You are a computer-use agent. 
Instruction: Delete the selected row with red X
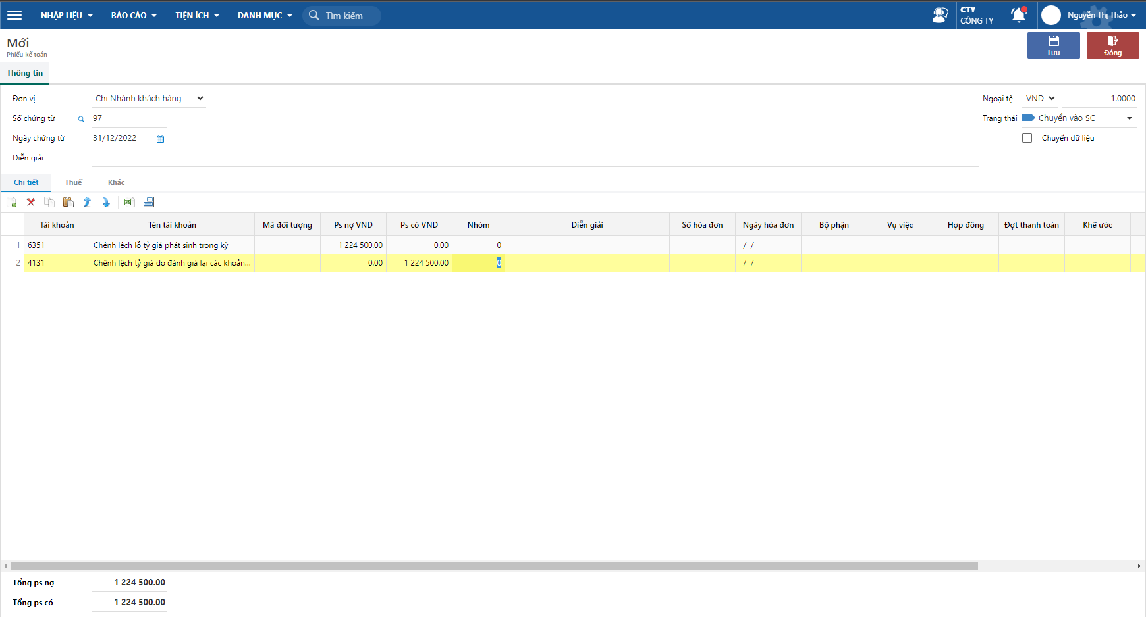pyautogui.click(x=30, y=203)
